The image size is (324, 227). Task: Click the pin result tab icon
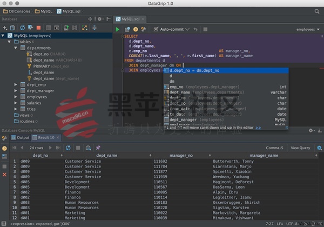point(98,148)
